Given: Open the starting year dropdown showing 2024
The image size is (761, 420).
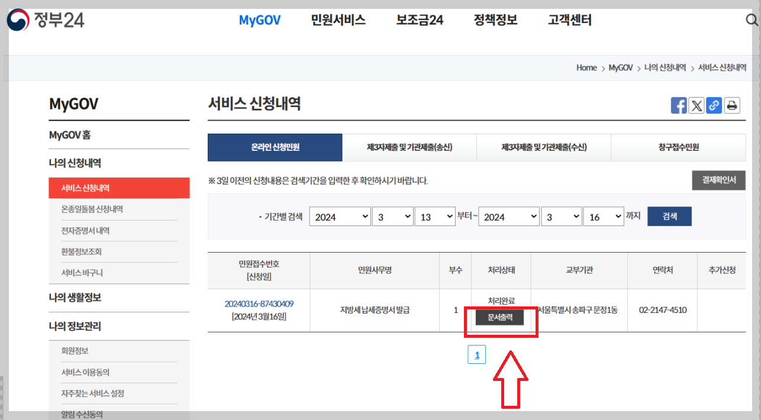Looking at the screenshot, I should tap(340, 216).
